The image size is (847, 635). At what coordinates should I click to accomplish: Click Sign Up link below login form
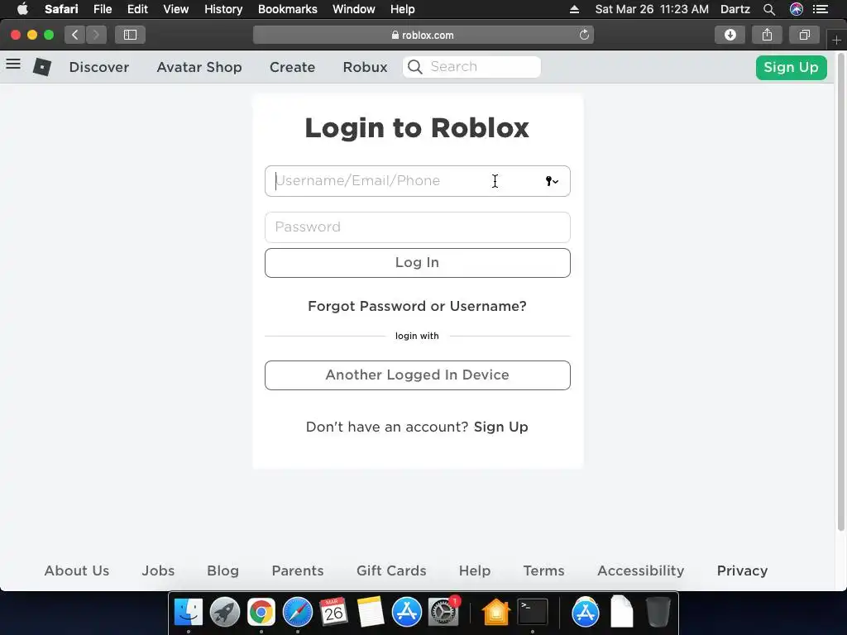point(500,427)
